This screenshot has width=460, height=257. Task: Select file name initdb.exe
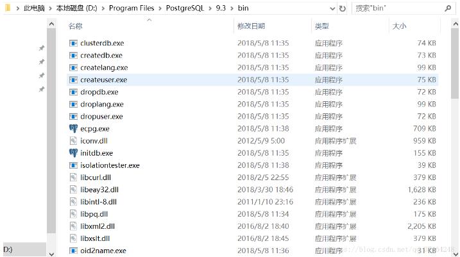pyautogui.click(x=96, y=153)
